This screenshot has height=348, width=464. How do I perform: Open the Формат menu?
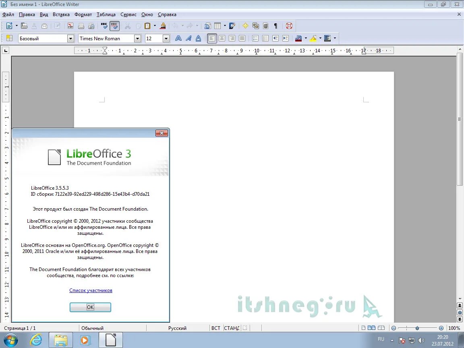point(83,14)
